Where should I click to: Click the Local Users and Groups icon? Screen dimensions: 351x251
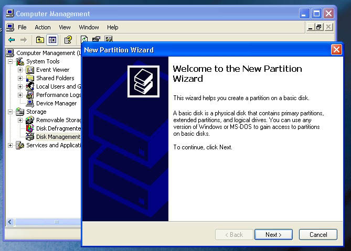(30, 86)
